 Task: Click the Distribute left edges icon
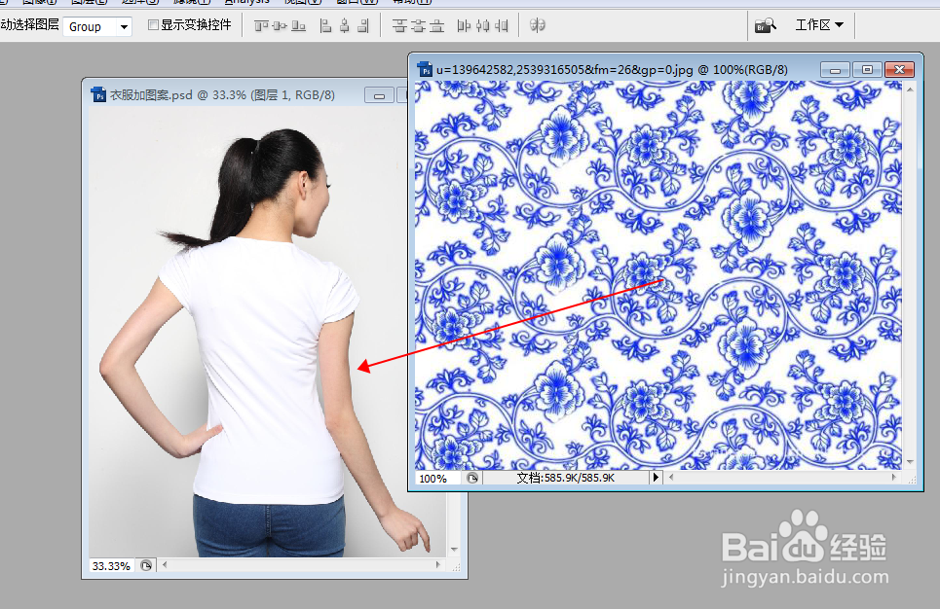[464, 25]
